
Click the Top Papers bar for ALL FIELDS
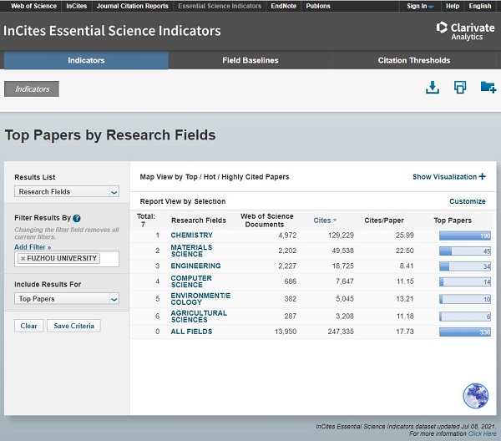[x=465, y=332]
